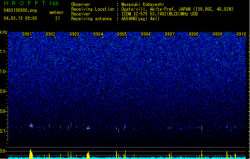
Task: Click the bright red meteor echo near 0901
Action: pos(31,126)
